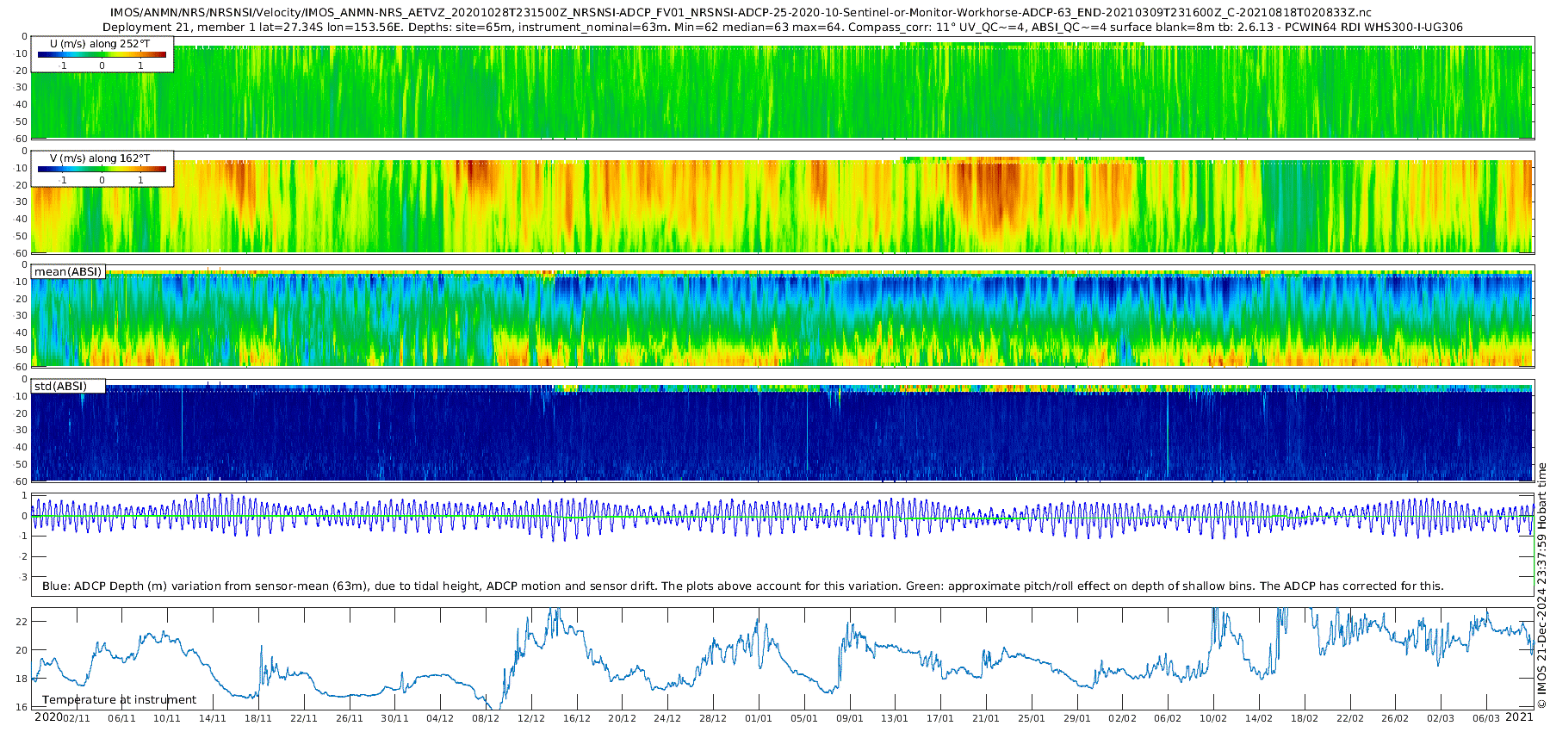Click the Deployment 21 metadata line

pos(782,27)
